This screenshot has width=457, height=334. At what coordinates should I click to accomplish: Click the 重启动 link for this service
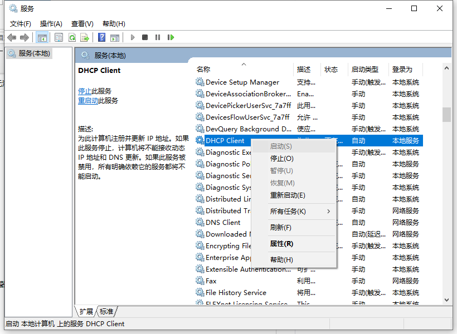pos(88,101)
